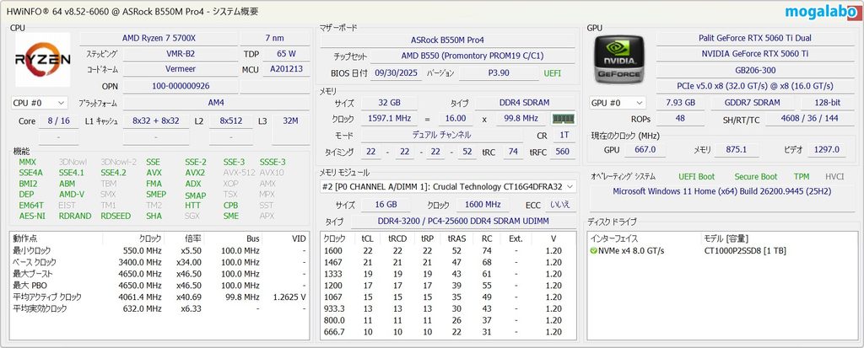Click the Secure Boot status label
This screenshot has width=864, height=348.
pos(755,177)
